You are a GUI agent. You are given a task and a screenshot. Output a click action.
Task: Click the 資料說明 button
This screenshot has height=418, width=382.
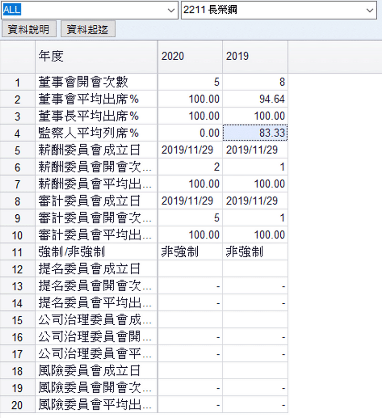(x=29, y=30)
